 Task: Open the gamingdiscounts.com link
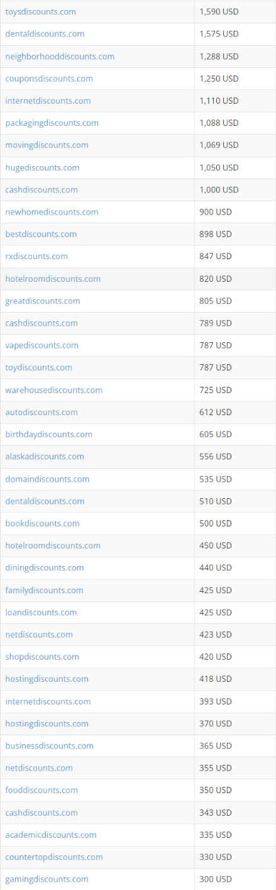tap(47, 879)
